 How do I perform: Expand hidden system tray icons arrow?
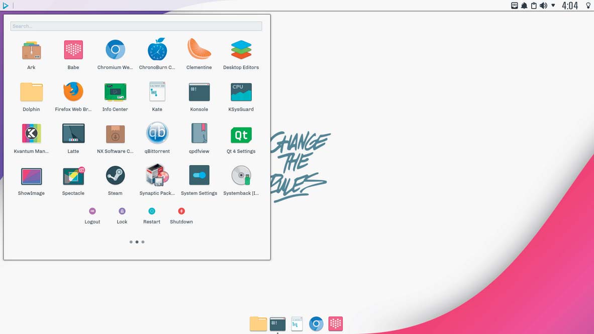coord(553,6)
